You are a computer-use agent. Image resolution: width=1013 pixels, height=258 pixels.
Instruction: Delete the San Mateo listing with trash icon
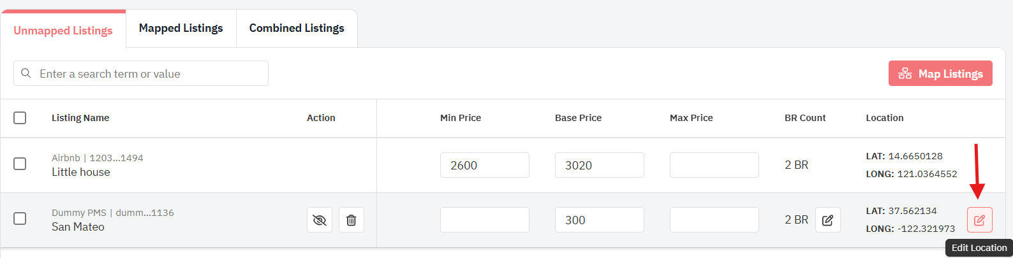[x=351, y=220]
